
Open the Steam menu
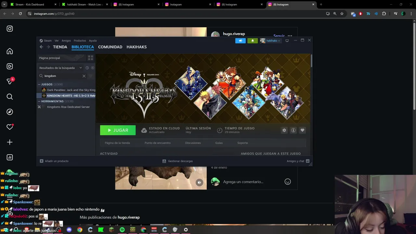tap(47, 41)
